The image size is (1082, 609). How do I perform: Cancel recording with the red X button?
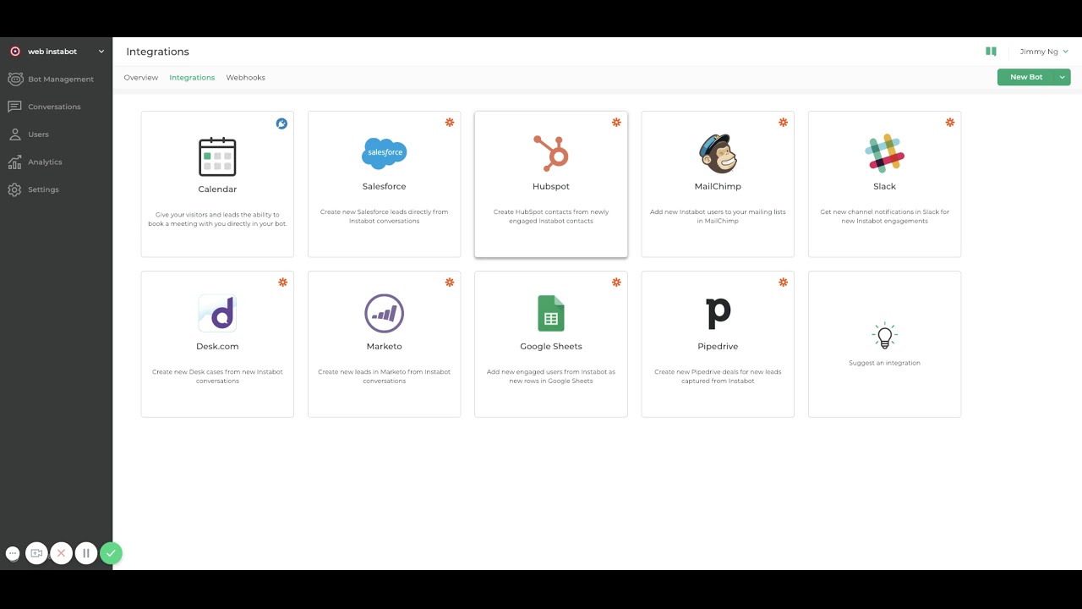click(x=61, y=554)
